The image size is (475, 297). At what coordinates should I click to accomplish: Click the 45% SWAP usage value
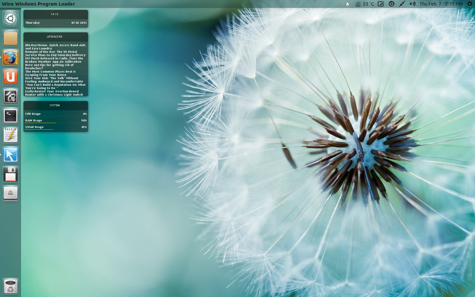(x=84, y=127)
